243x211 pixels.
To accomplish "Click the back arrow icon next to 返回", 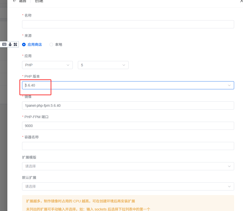I will tap(14, 1).
